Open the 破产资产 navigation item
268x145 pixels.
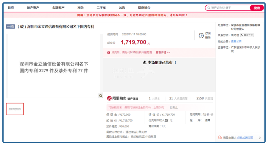[x=33, y=8]
